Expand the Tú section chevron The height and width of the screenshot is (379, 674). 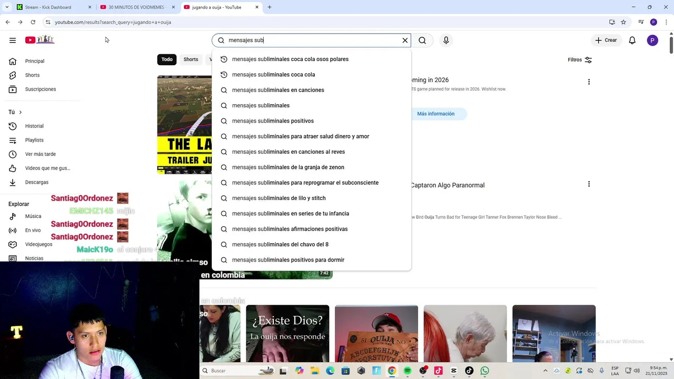[21, 112]
